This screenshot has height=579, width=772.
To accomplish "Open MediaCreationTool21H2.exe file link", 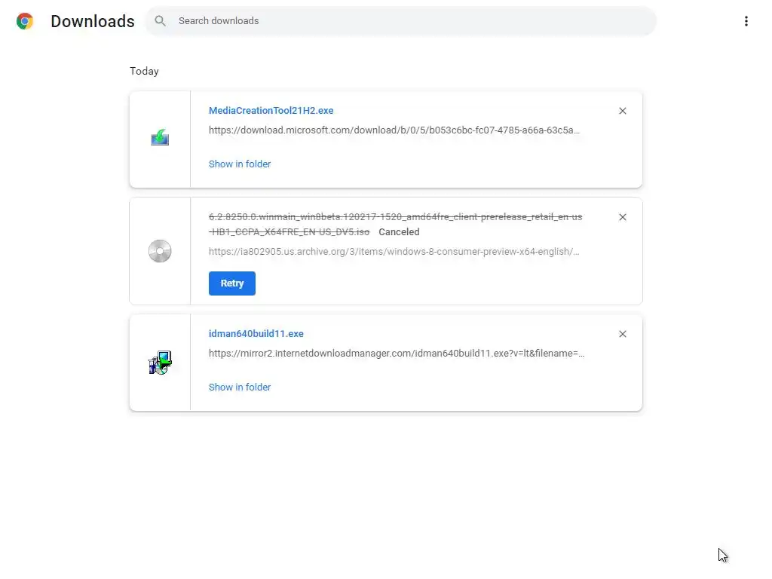I will pos(271,111).
